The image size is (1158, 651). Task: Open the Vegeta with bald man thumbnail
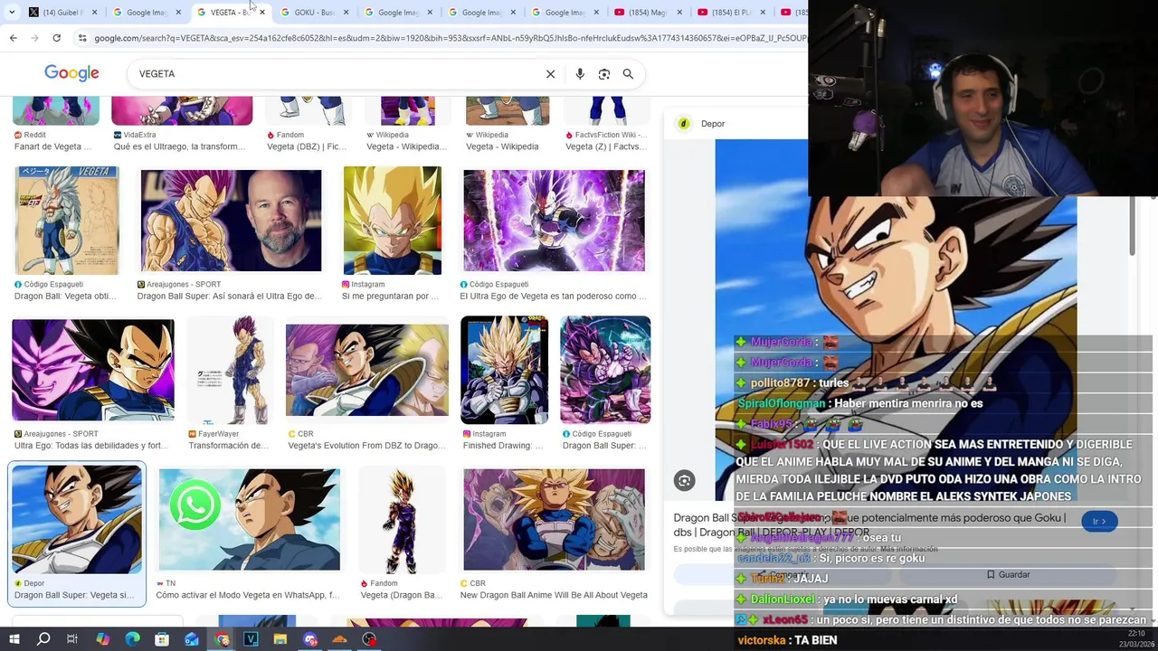point(231,221)
